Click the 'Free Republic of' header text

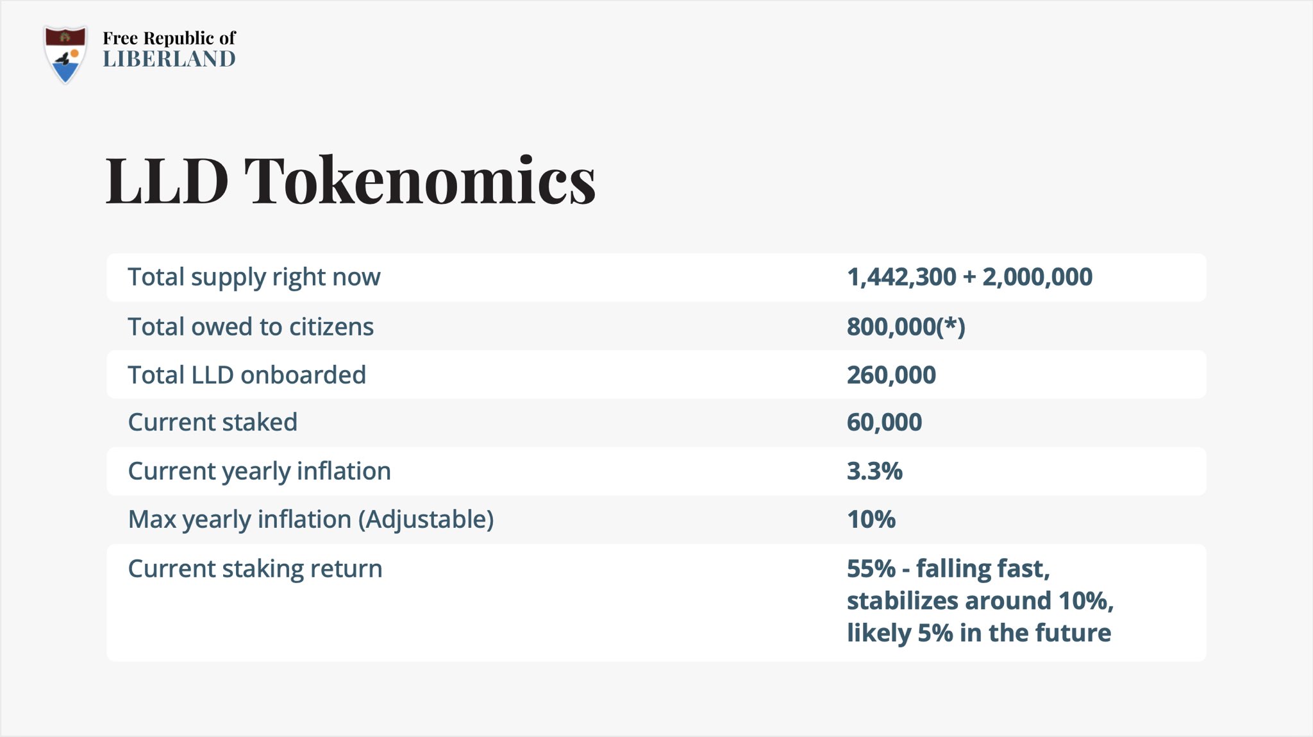click(169, 38)
